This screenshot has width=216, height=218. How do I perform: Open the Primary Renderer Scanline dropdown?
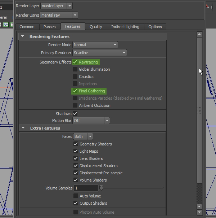point(100,53)
